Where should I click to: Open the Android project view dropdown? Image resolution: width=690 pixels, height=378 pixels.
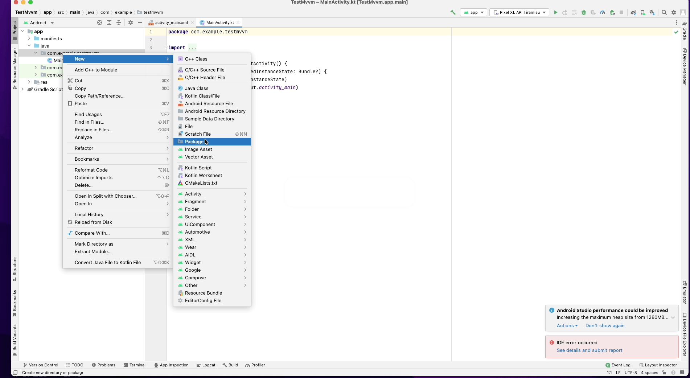[39, 22]
